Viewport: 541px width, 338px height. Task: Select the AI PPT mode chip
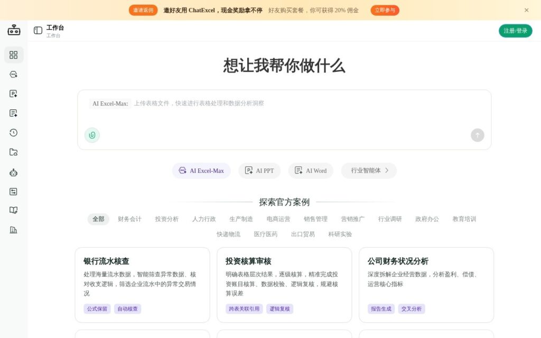(x=259, y=171)
